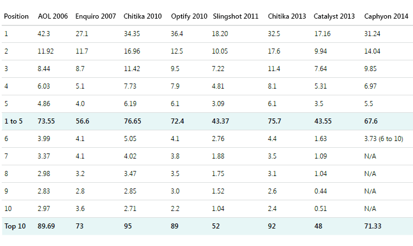The height and width of the screenshot is (246, 413).
Task: Click the 71.33 total under Caphyon 2014
Action: [374, 226]
